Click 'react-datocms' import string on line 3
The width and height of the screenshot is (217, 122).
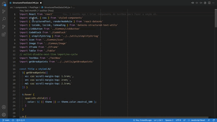click(93, 21)
